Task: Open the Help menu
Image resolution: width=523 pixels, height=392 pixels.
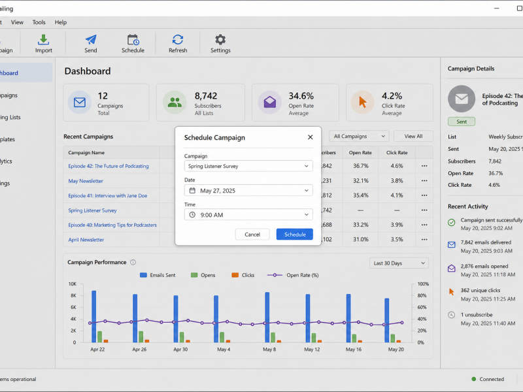Action: 61,22
